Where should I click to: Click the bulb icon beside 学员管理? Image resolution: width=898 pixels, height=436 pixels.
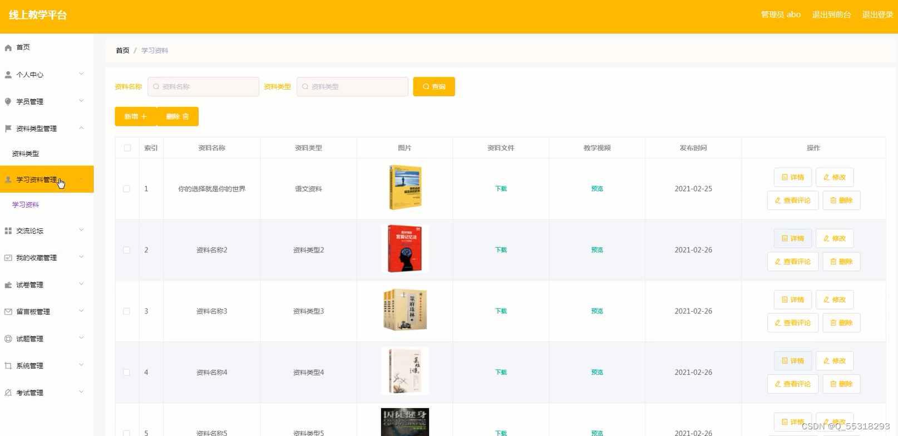click(8, 101)
